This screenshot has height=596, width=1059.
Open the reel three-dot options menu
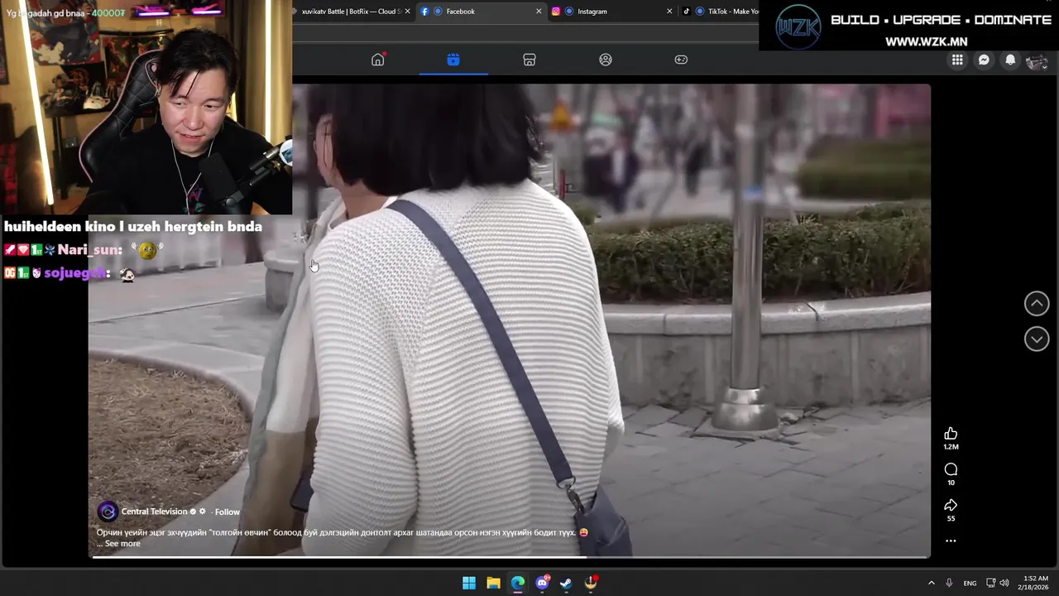951,541
